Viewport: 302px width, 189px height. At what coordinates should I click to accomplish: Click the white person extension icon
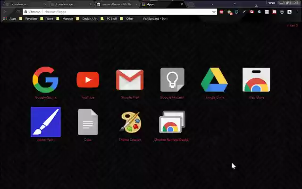[289, 12]
